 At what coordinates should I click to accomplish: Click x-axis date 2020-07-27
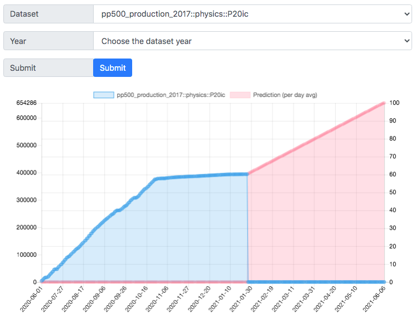tap(52, 299)
